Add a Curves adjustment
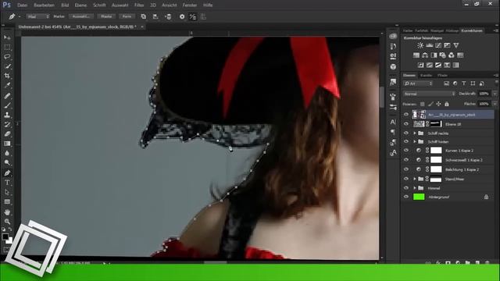The height and width of the screenshot is (281, 500). 438,45
